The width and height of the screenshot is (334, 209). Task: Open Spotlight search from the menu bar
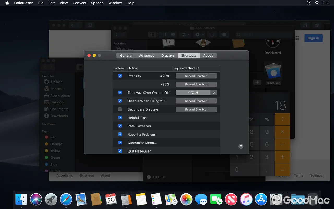coord(317,3)
